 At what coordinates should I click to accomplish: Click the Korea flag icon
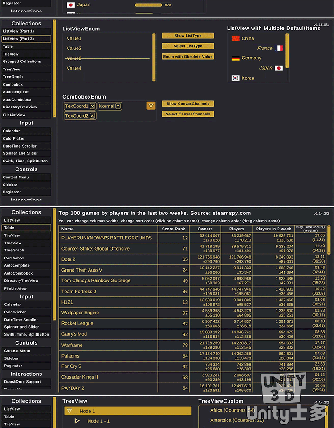pyautogui.click(x=236, y=78)
